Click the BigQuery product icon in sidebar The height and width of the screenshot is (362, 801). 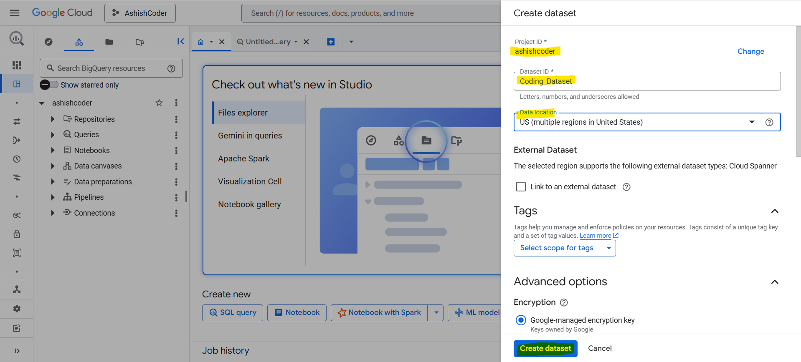(17, 38)
